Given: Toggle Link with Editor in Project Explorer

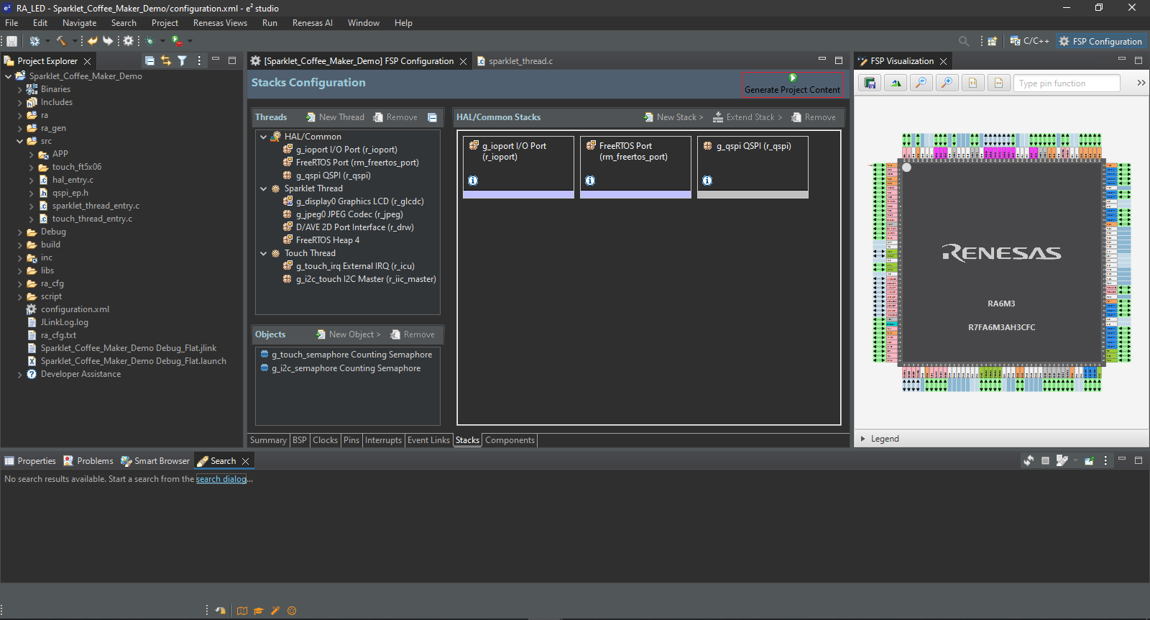Looking at the screenshot, I should click(x=166, y=61).
